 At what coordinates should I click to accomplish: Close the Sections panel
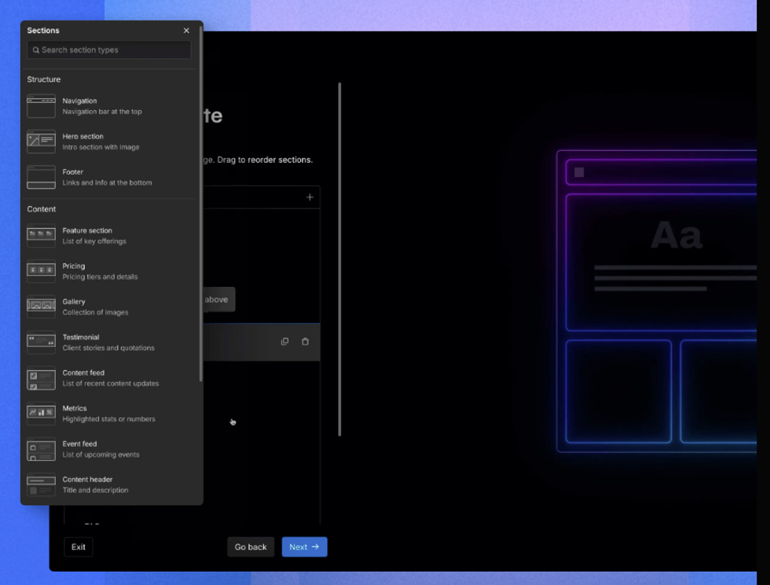(x=186, y=31)
